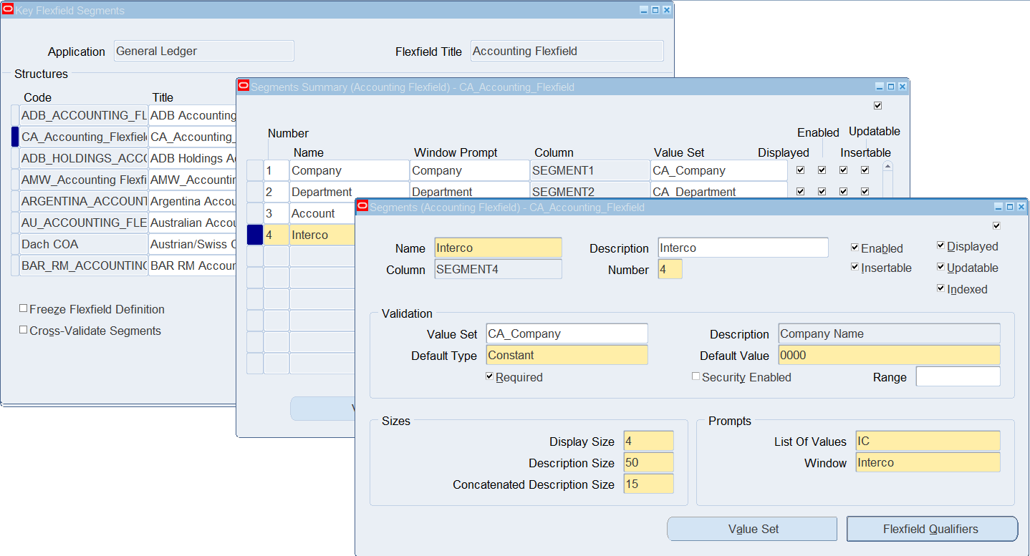
Task: Click the Validation Description field Company Name
Action: click(889, 333)
